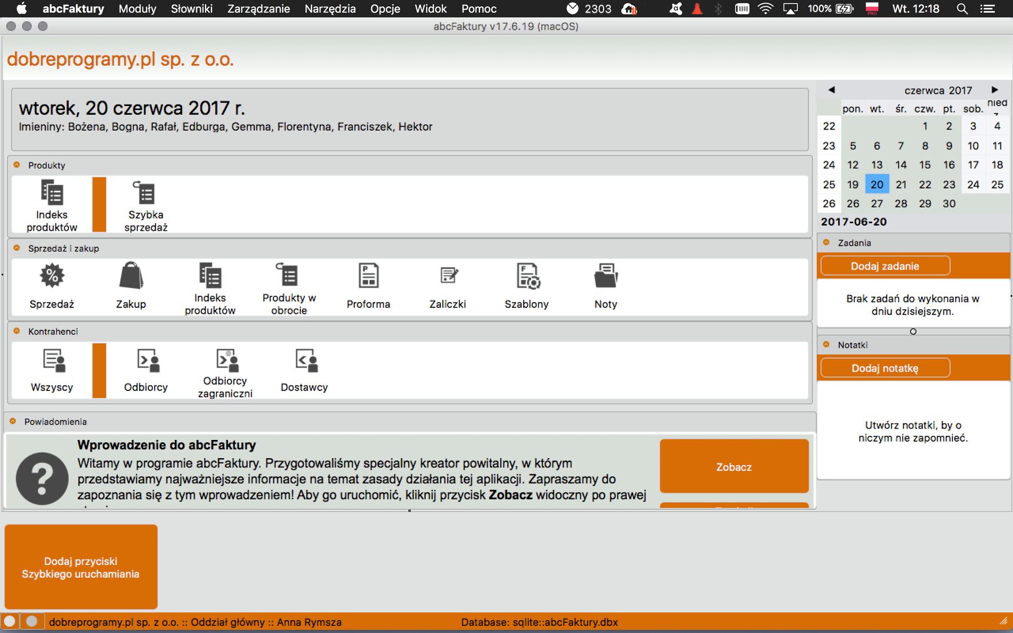Collapse the Zadania panel
Screen dimensions: 1013x633
pos(826,242)
